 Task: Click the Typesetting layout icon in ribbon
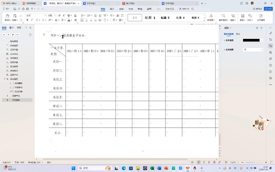point(243,16)
